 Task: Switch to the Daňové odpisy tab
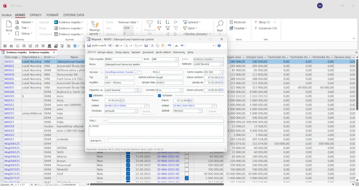105,52
